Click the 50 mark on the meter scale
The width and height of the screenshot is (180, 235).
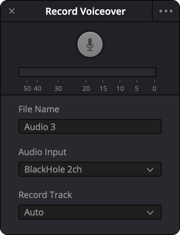pos(27,89)
